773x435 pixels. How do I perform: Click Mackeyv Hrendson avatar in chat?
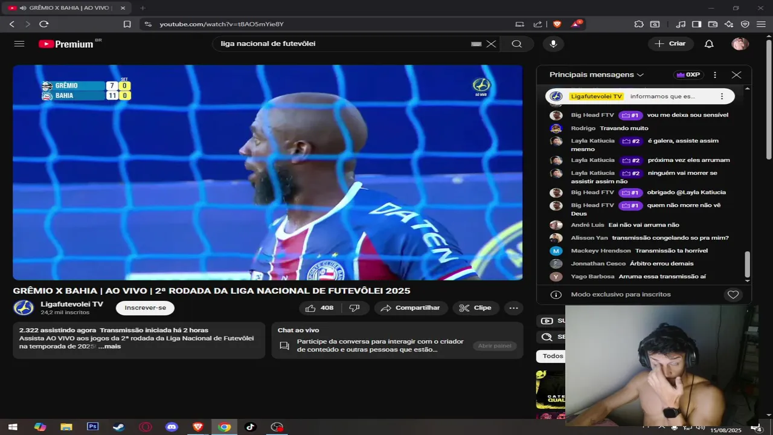[x=556, y=251]
